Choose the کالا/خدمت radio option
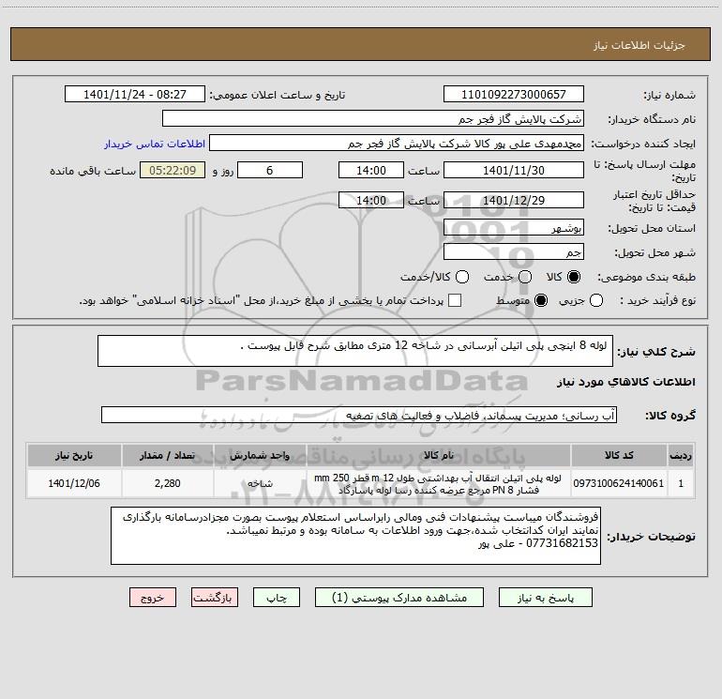The height and width of the screenshot is (699, 722). [462, 277]
